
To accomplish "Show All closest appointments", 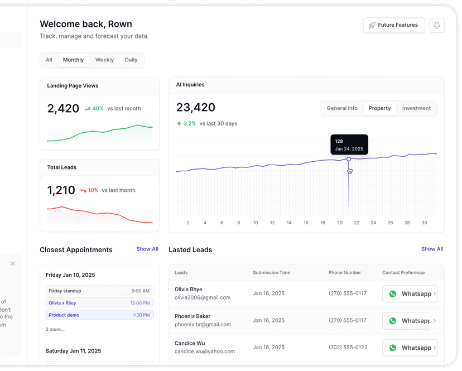I will (147, 249).
